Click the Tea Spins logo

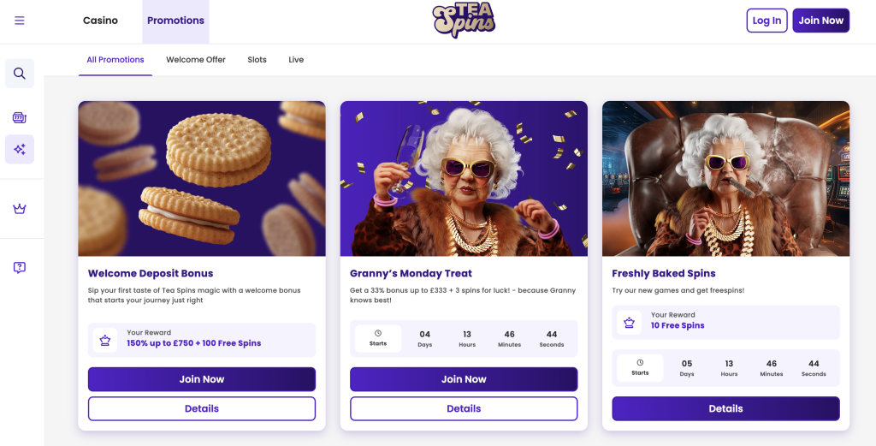[x=463, y=21]
